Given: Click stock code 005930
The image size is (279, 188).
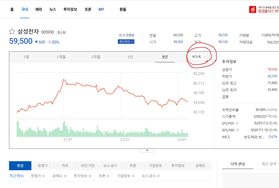Looking at the screenshot, I should [48, 32].
